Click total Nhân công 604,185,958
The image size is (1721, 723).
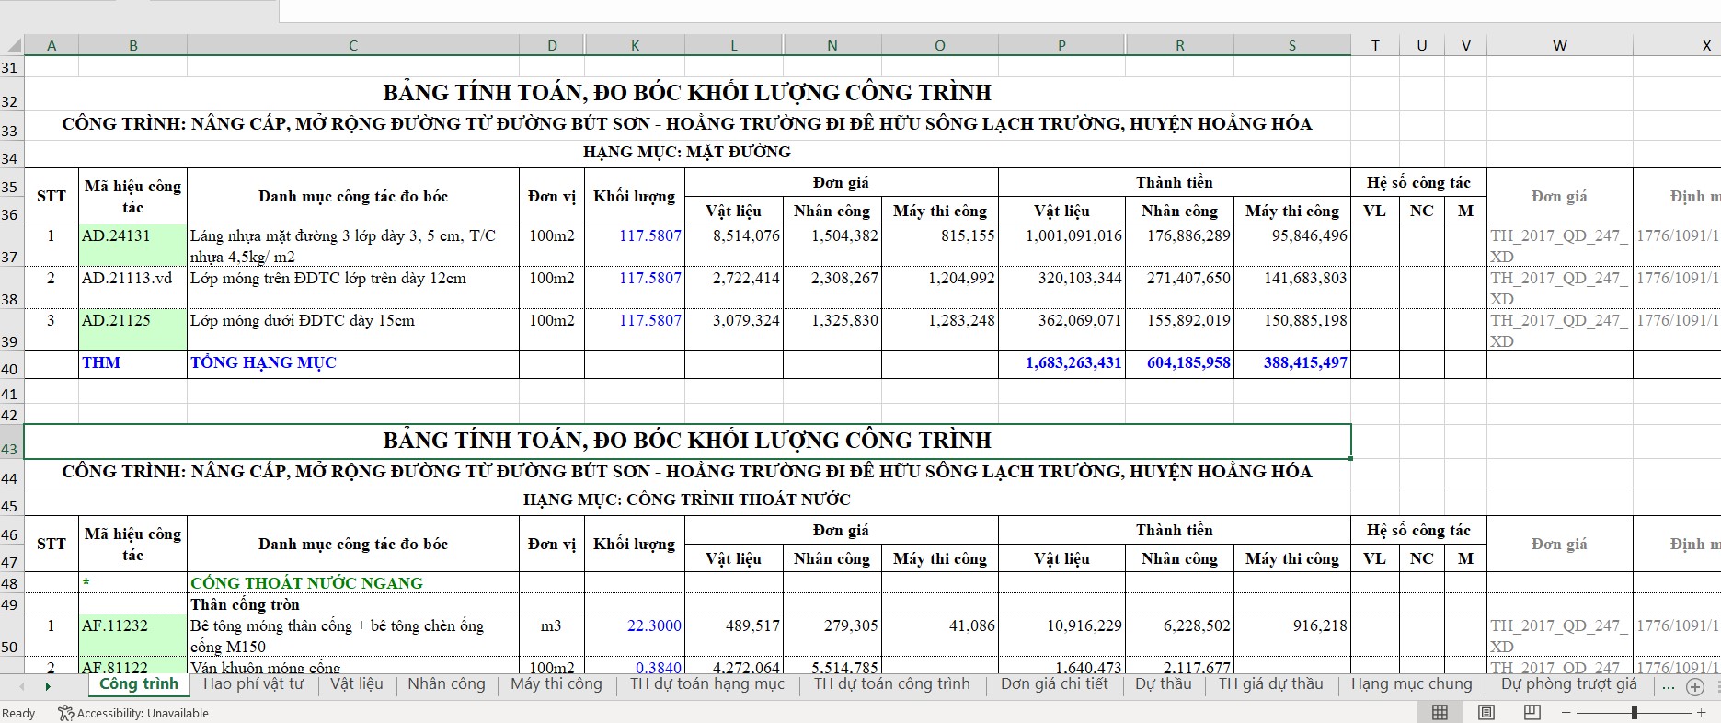[1180, 364]
